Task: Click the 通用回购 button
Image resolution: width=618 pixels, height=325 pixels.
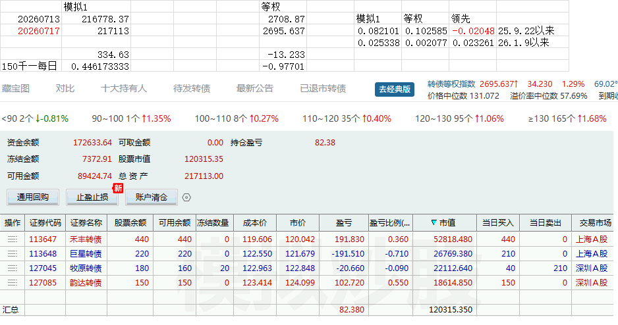Action: [x=33, y=197]
